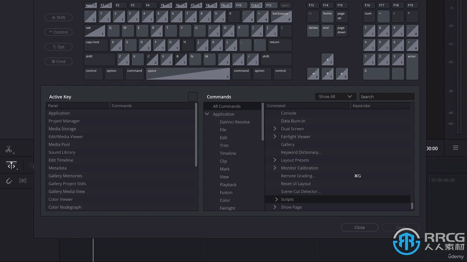This screenshot has height=262, width=467.
Task: Expand the Fairlight Viewer command group
Action: tap(275, 136)
